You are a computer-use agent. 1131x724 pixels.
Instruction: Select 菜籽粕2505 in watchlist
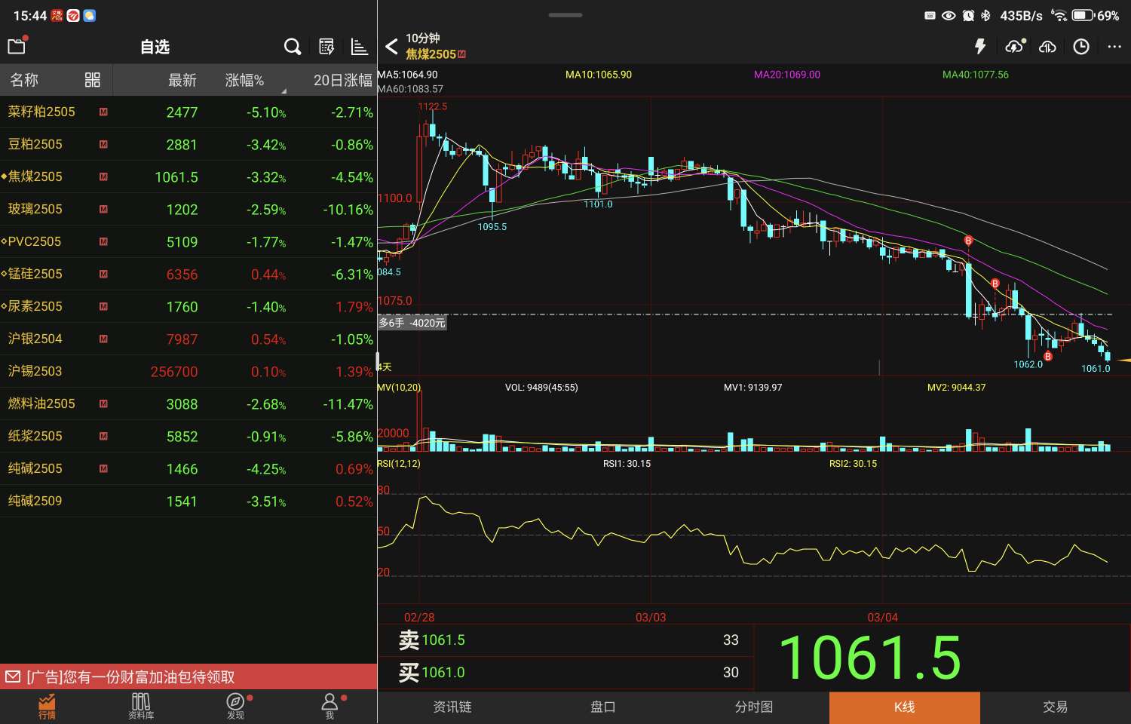(188, 112)
